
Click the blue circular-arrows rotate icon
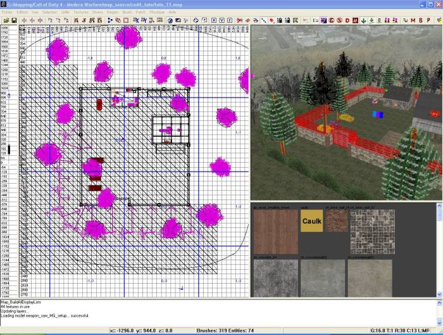pyautogui.click(x=196, y=20)
